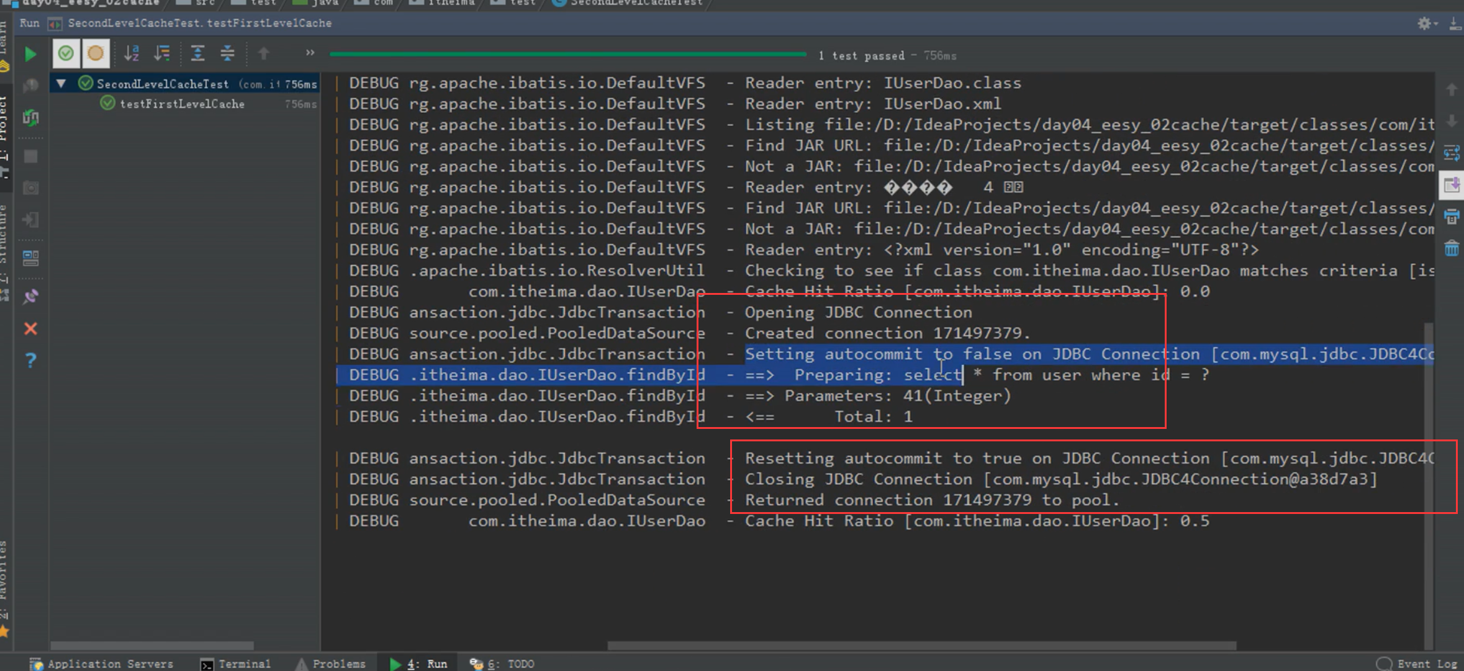The width and height of the screenshot is (1464, 671).
Task: Collapse all test tree nodes
Action: [x=227, y=53]
